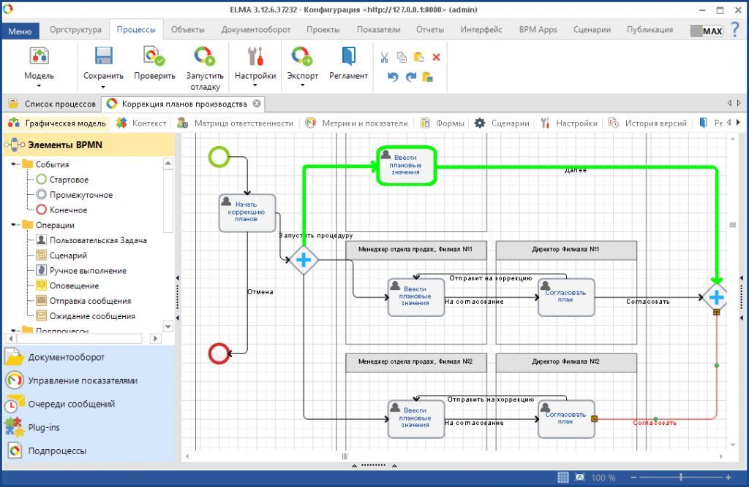
Task: Click the question mark help icon
Action: click(x=736, y=30)
